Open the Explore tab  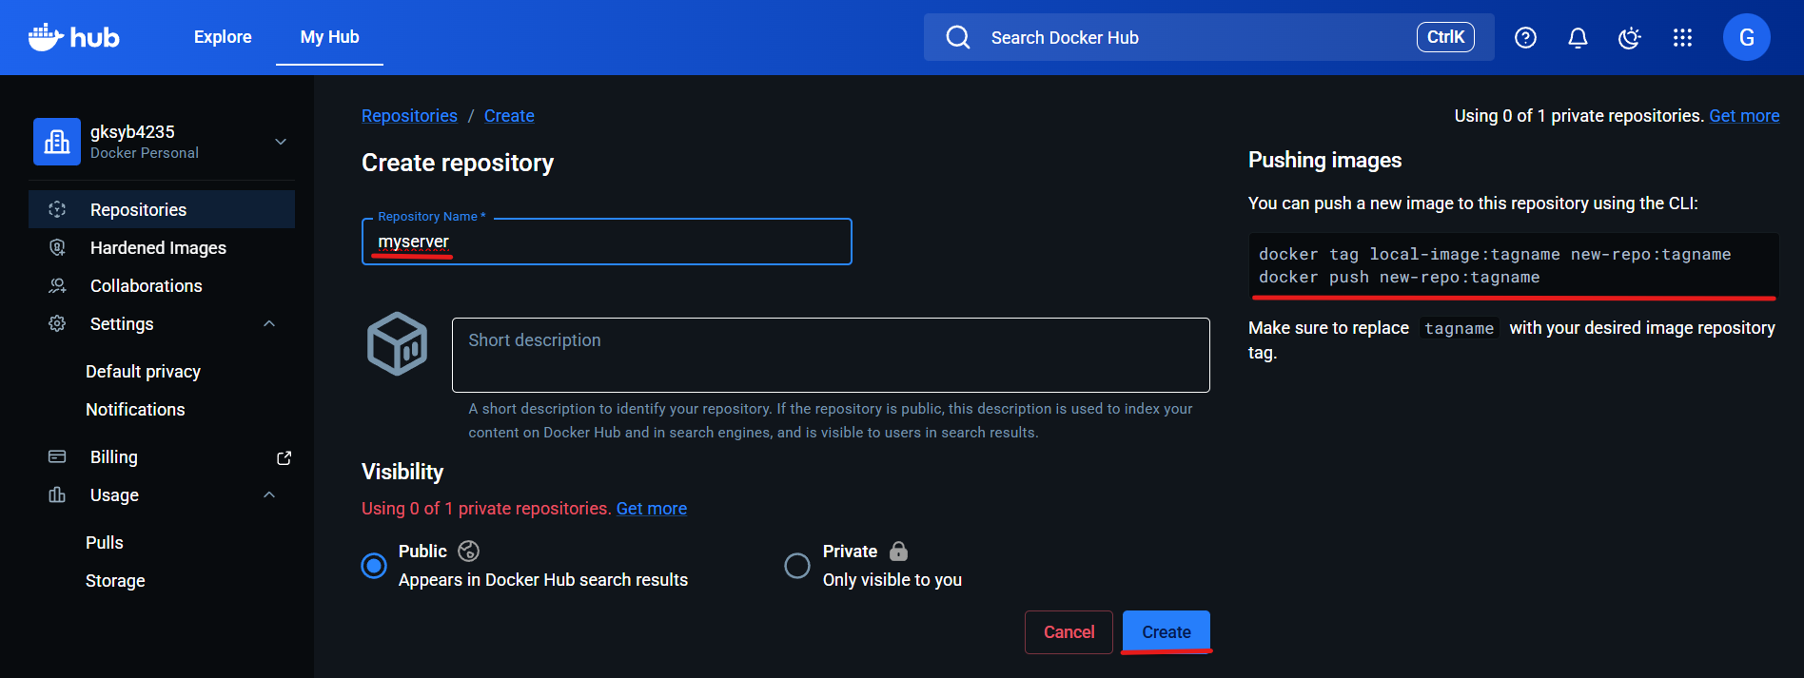click(223, 37)
